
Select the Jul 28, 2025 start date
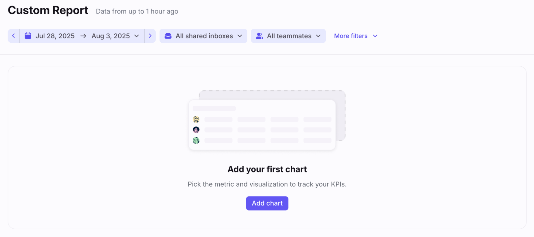[x=55, y=36]
